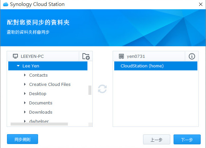This screenshot has width=206, height=148.
Task: Select the Contacts folder
Action: tap(38, 75)
